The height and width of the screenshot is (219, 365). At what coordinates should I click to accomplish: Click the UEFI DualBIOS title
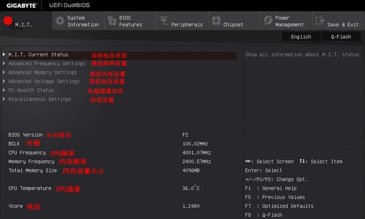pos(69,5)
